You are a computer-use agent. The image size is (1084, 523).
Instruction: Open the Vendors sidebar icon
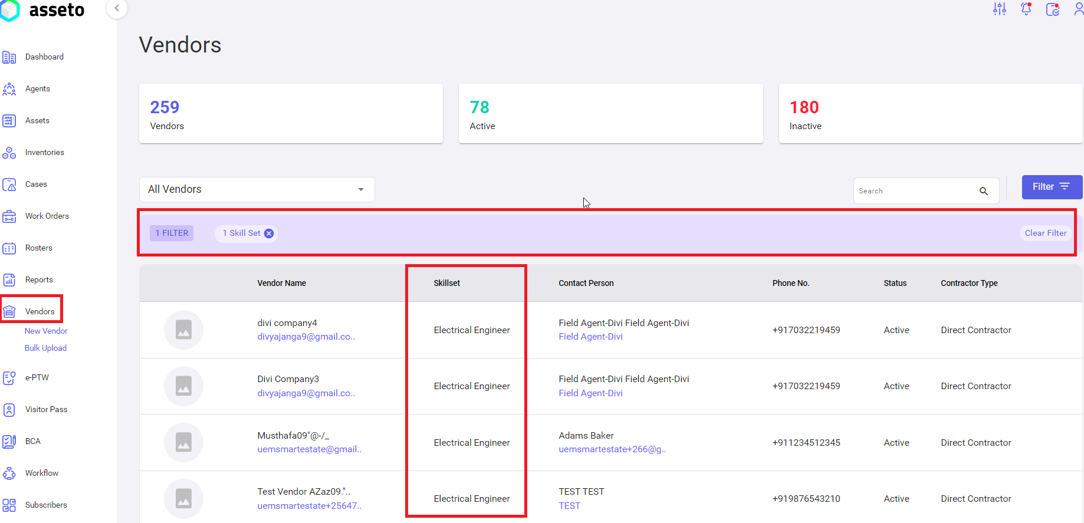pos(9,312)
